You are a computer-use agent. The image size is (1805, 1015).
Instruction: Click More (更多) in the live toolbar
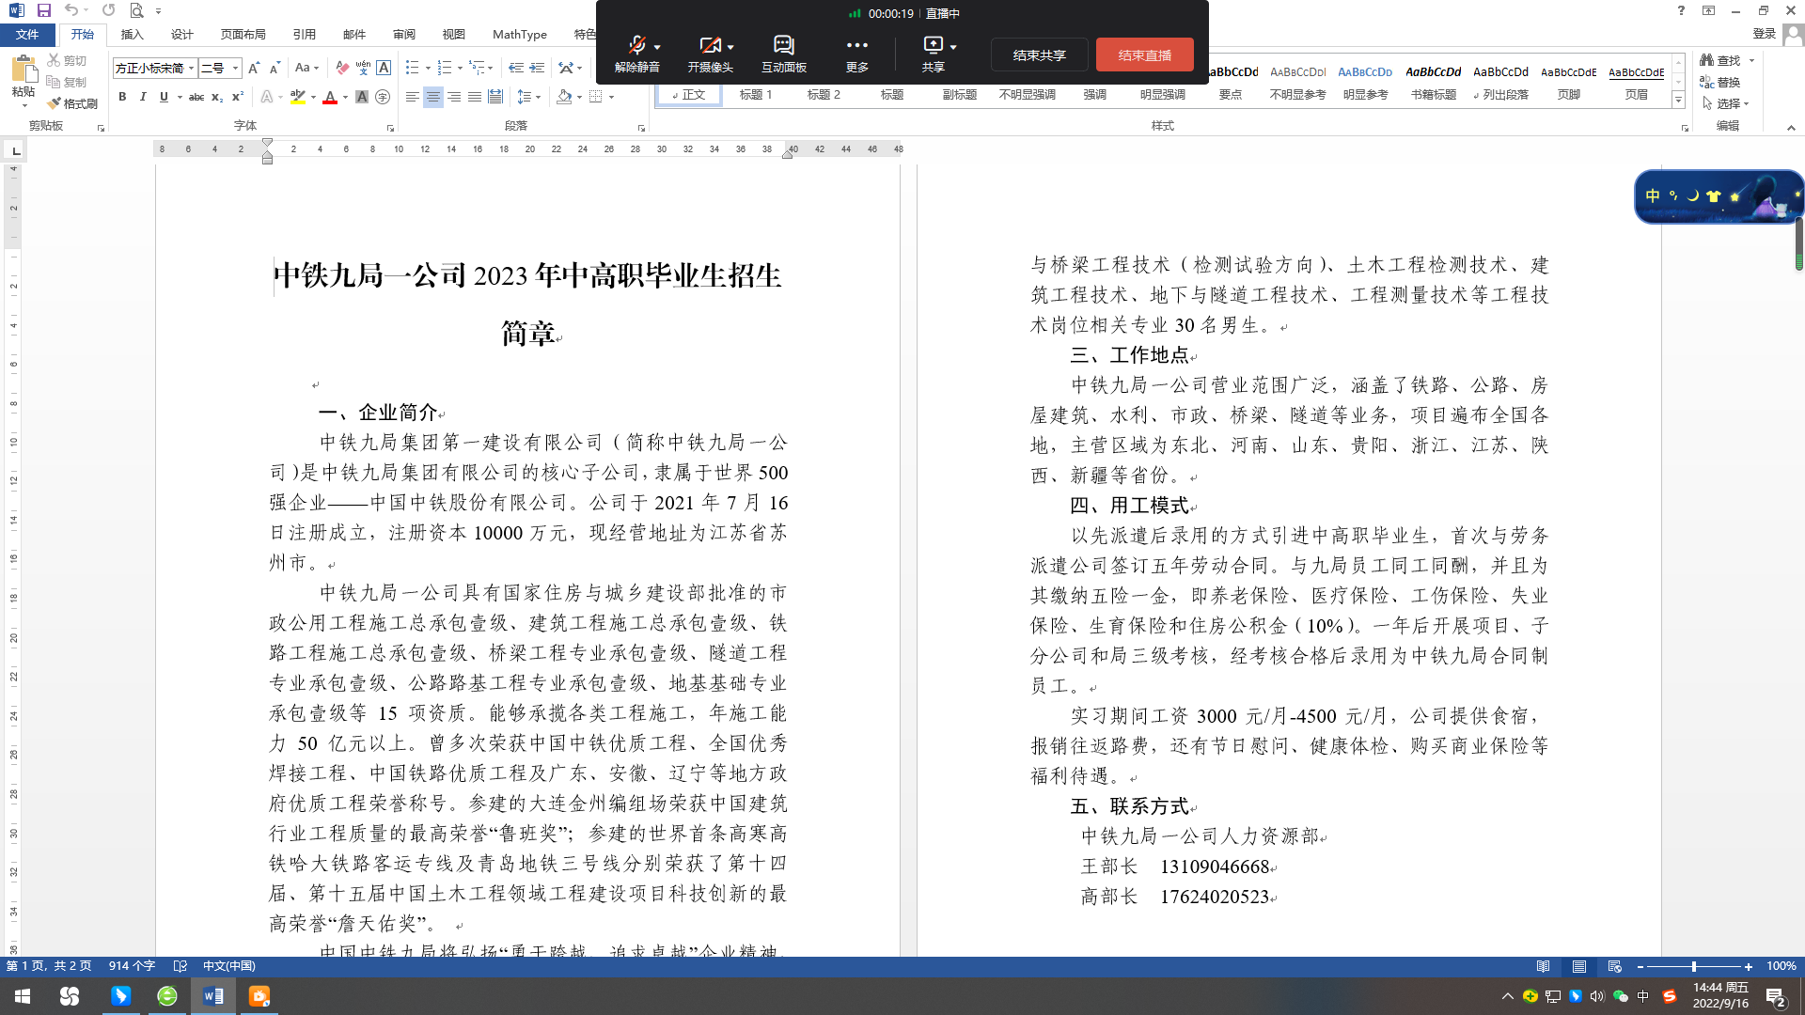click(x=856, y=54)
